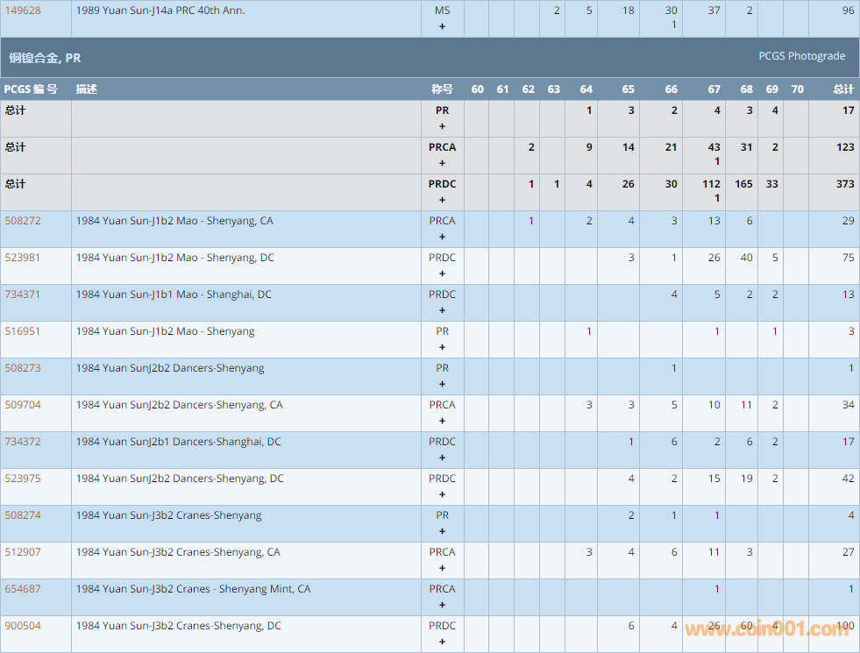Open PCGS number 900504 link

point(23,626)
